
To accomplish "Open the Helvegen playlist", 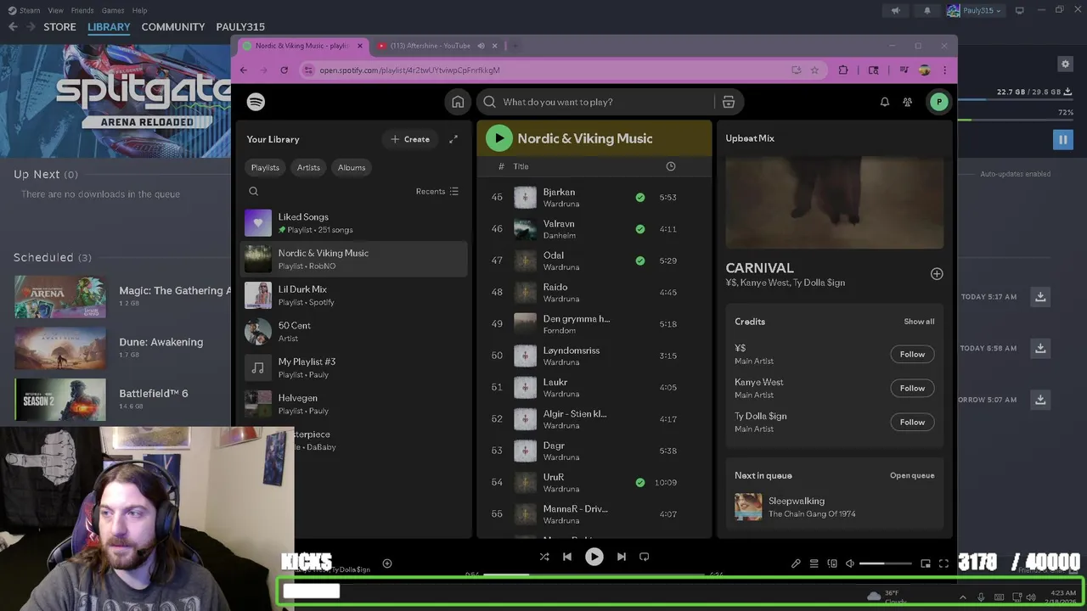I will coord(354,404).
